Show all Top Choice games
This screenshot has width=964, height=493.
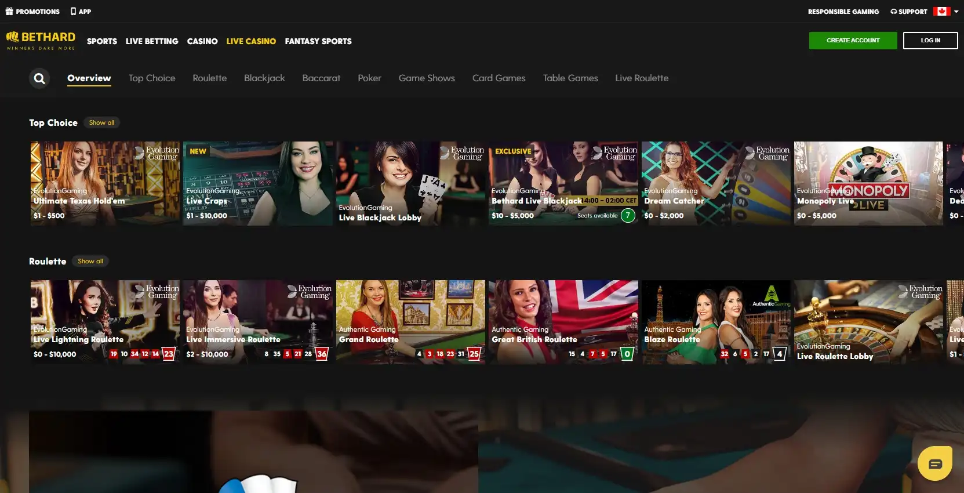pyautogui.click(x=101, y=122)
